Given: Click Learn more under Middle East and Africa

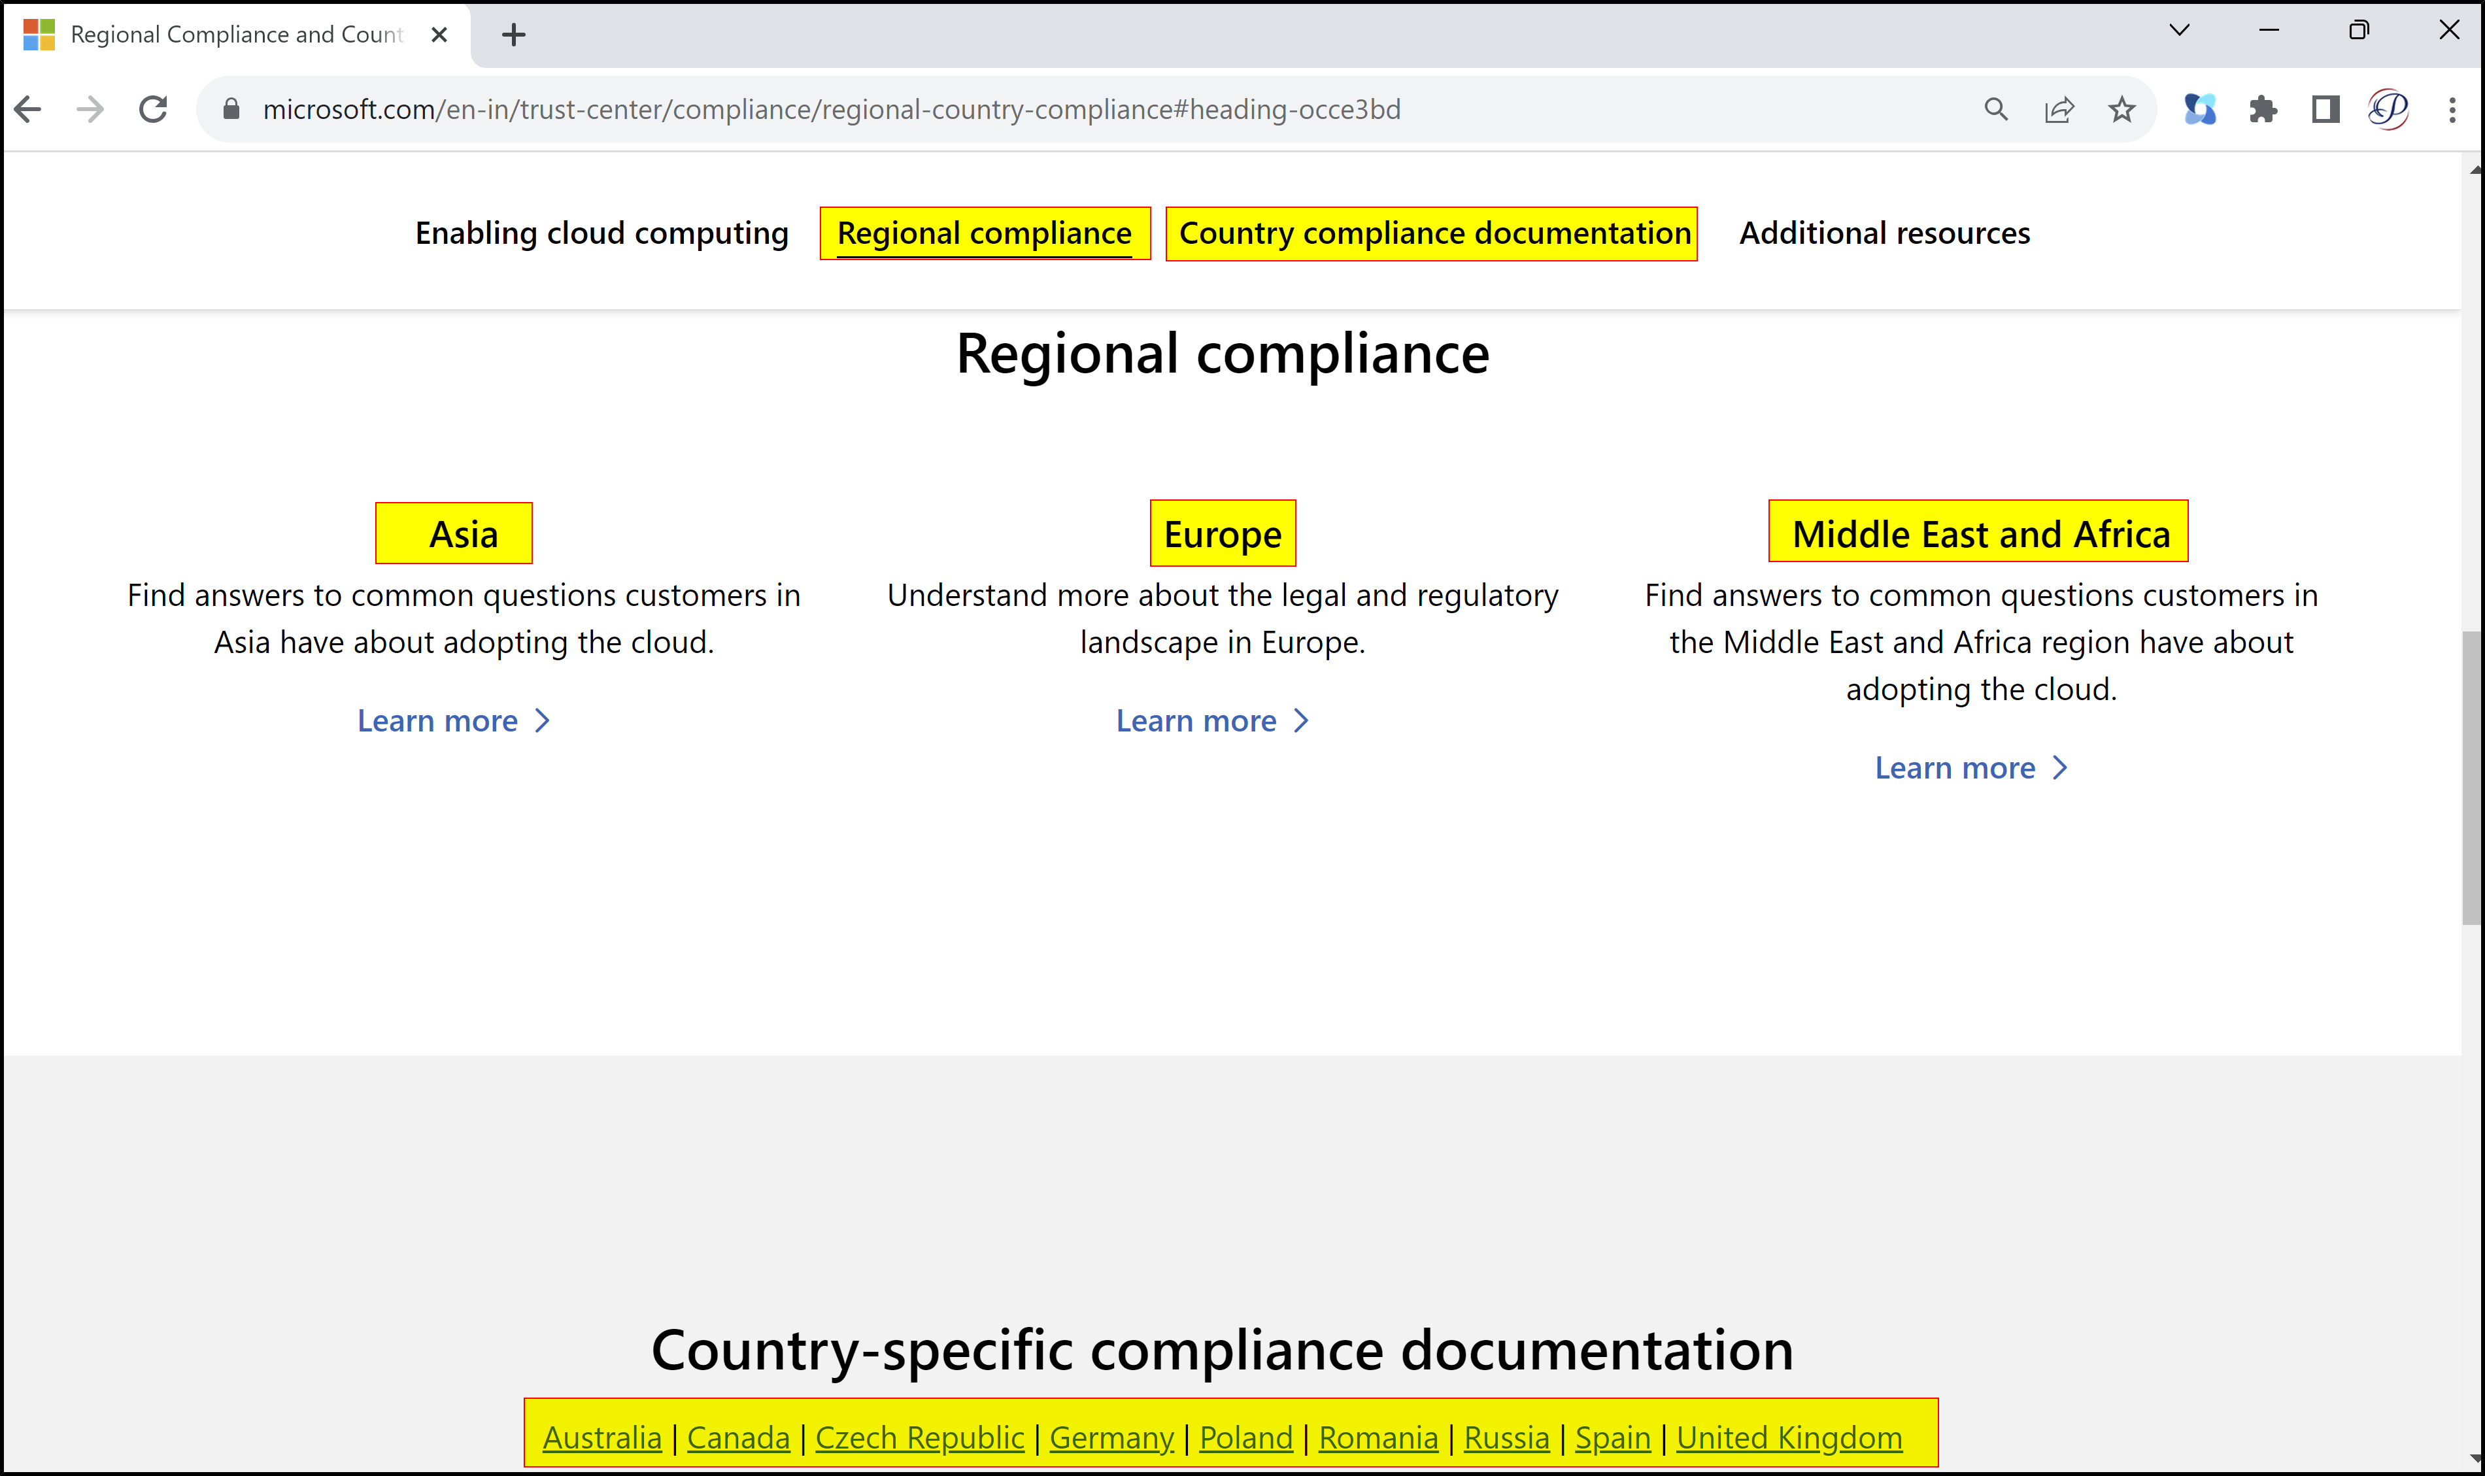Looking at the screenshot, I should click(1972, 768).
